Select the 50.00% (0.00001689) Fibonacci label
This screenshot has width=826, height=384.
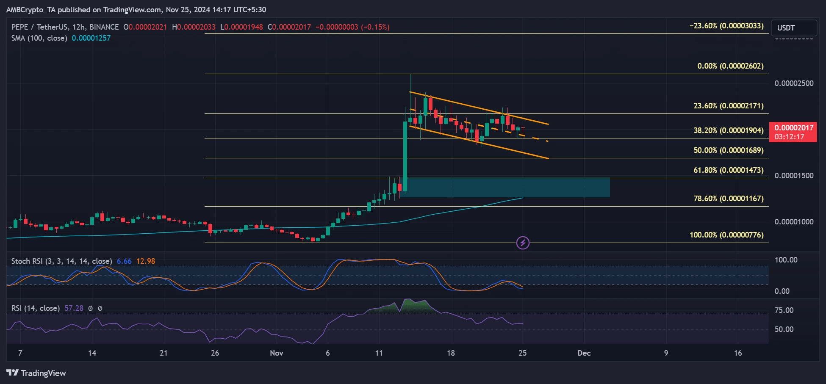(x=729, y=150)
